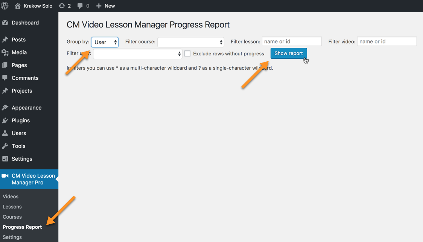This screenshot has height=242, width=423.
Task: Open the Filter course dropdown
Action: click(x=191, y=42)
